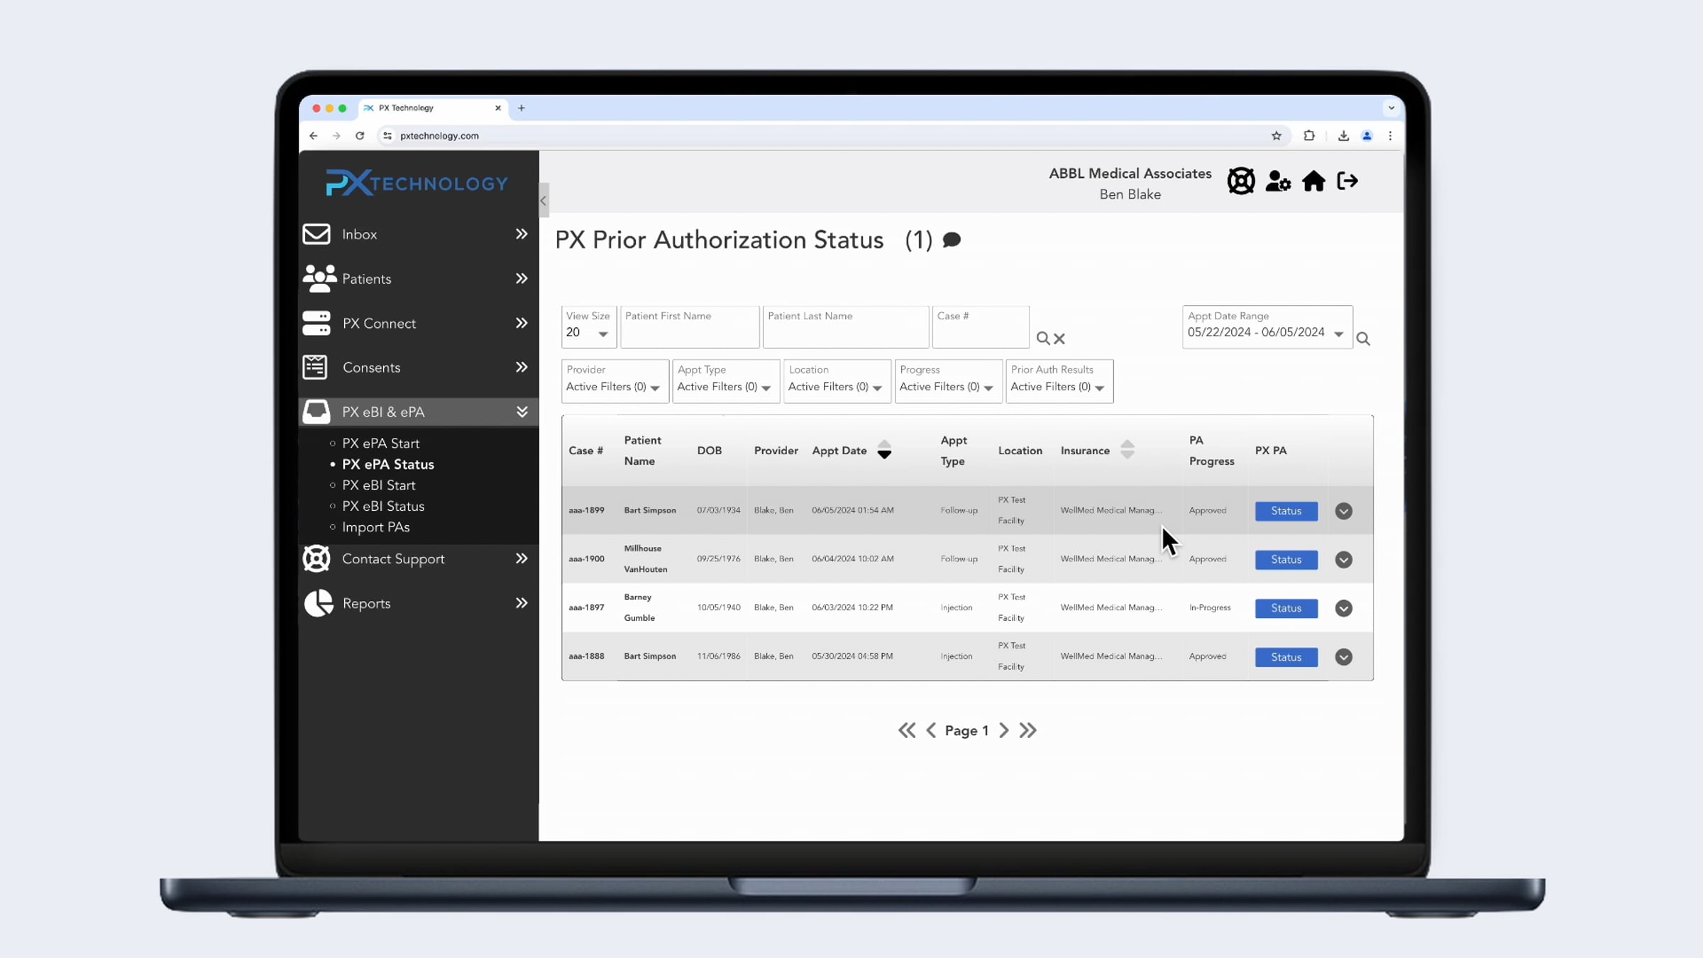Screen dimensions: 1703x958
Task: Click the name search magnifier icon
Action: click(1042, 338)
